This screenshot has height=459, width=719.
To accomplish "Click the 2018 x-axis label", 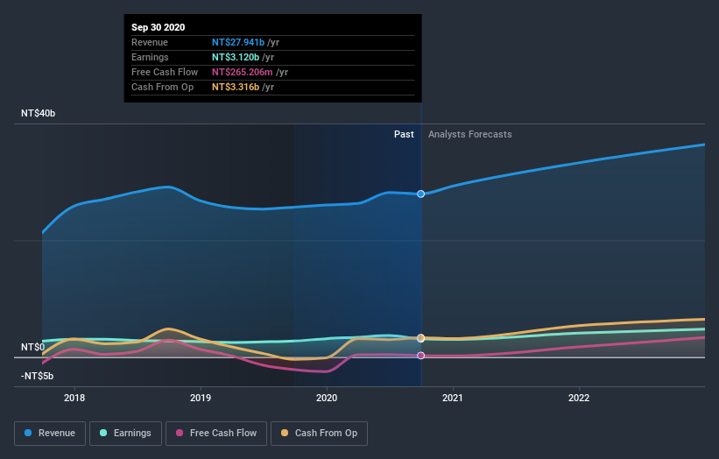I will click(74, 398).
